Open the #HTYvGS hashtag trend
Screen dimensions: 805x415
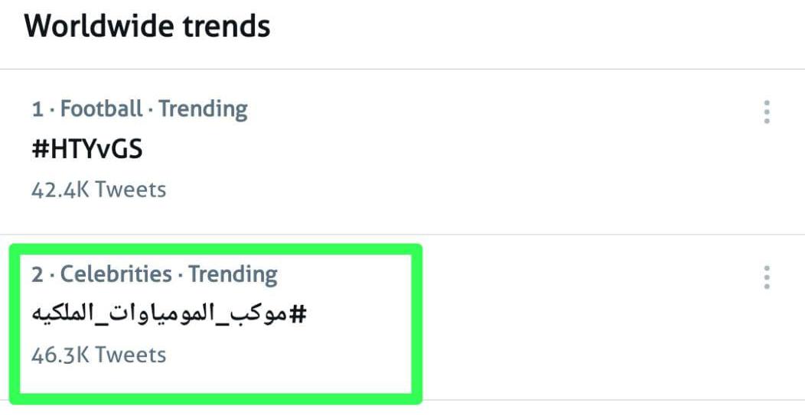click(86, 149)
